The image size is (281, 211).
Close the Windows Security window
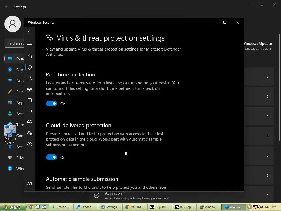(x=237, y=22)
